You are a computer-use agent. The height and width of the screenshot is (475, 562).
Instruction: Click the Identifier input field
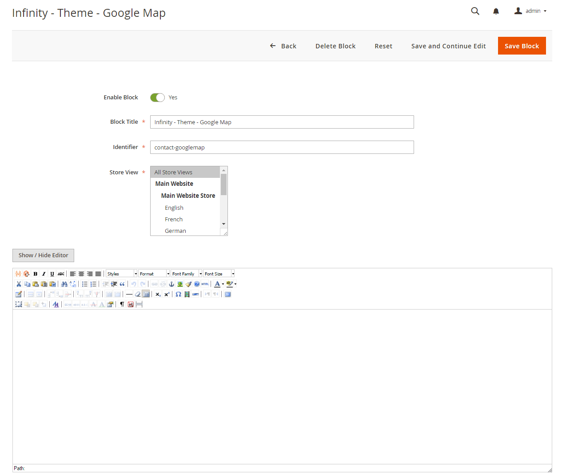(x=282, y=147)
